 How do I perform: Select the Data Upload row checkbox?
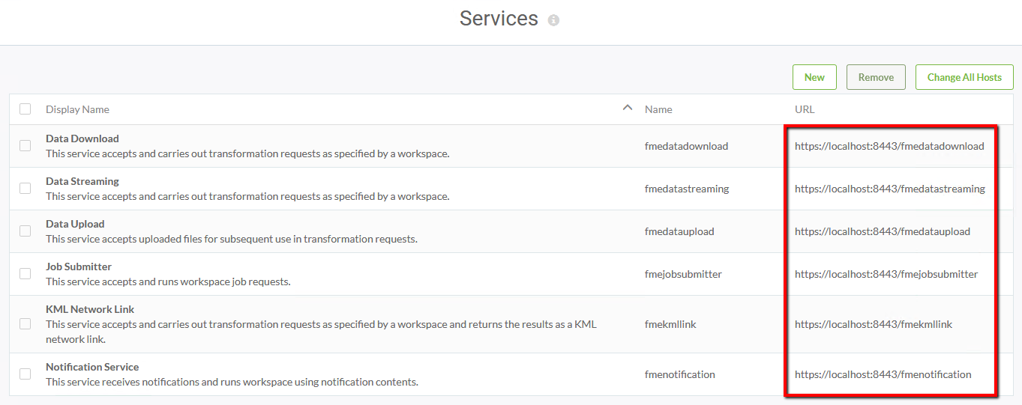pos(25,231)
